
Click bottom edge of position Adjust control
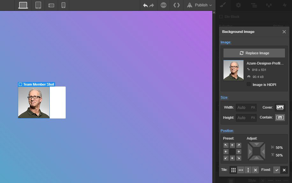(x=256, y=158)
